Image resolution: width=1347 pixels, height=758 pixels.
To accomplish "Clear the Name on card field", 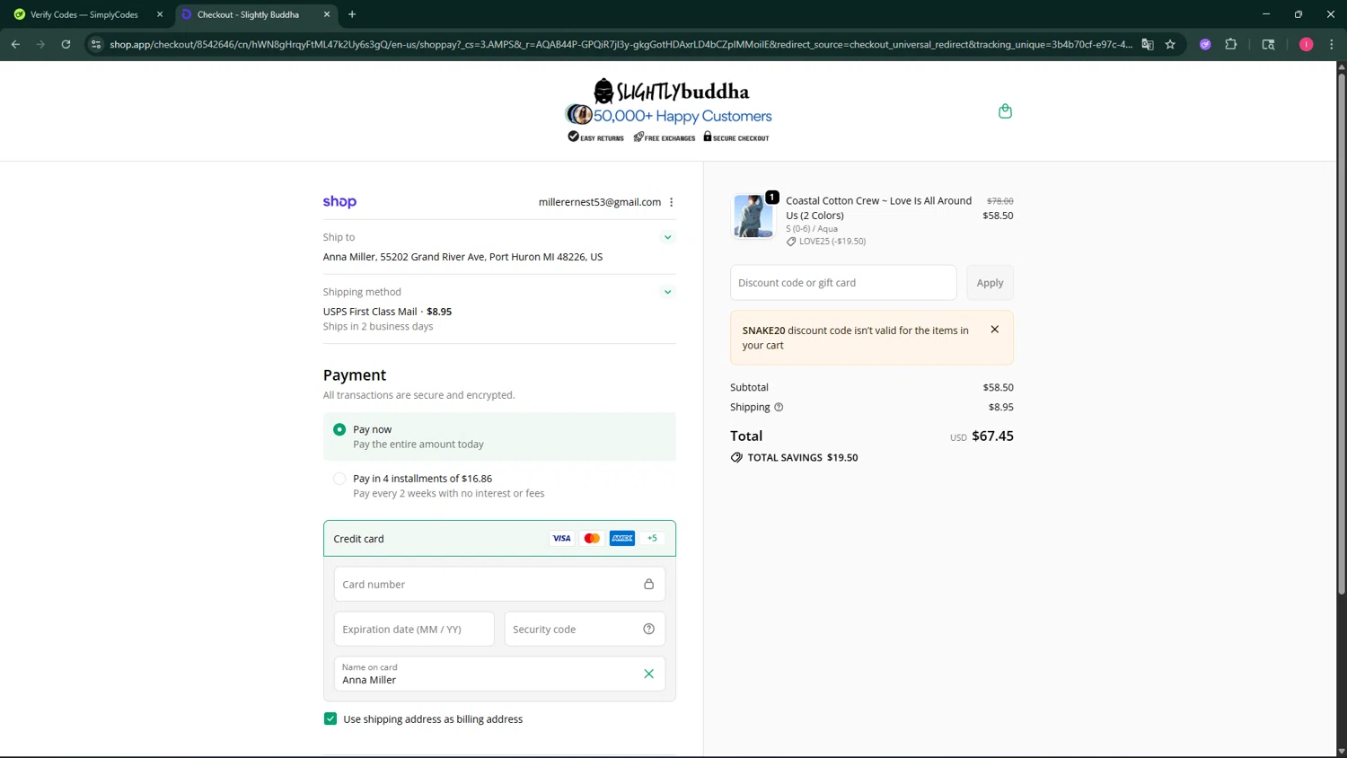I will point(648,674).
